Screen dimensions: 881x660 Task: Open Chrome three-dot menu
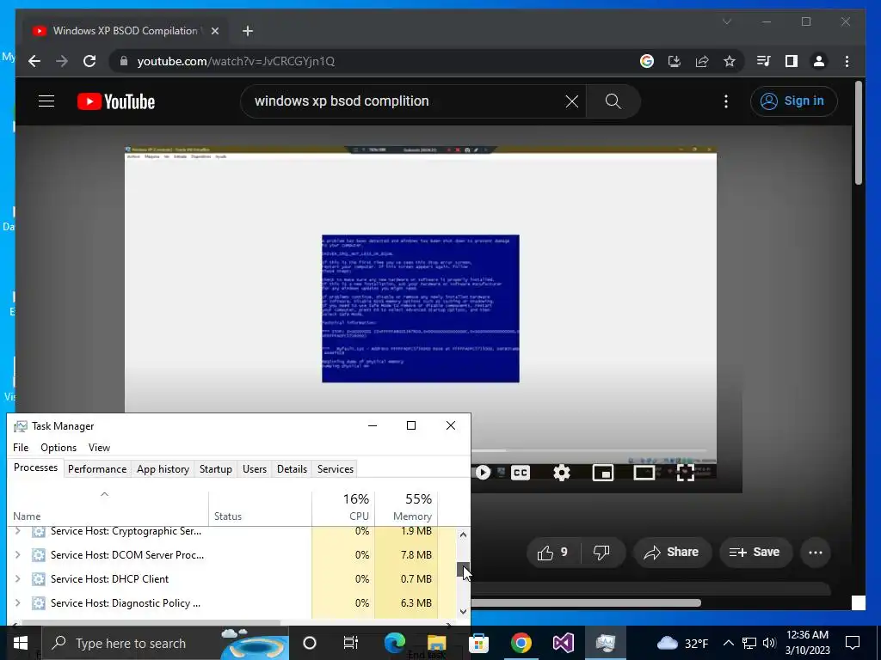point(847,61)
